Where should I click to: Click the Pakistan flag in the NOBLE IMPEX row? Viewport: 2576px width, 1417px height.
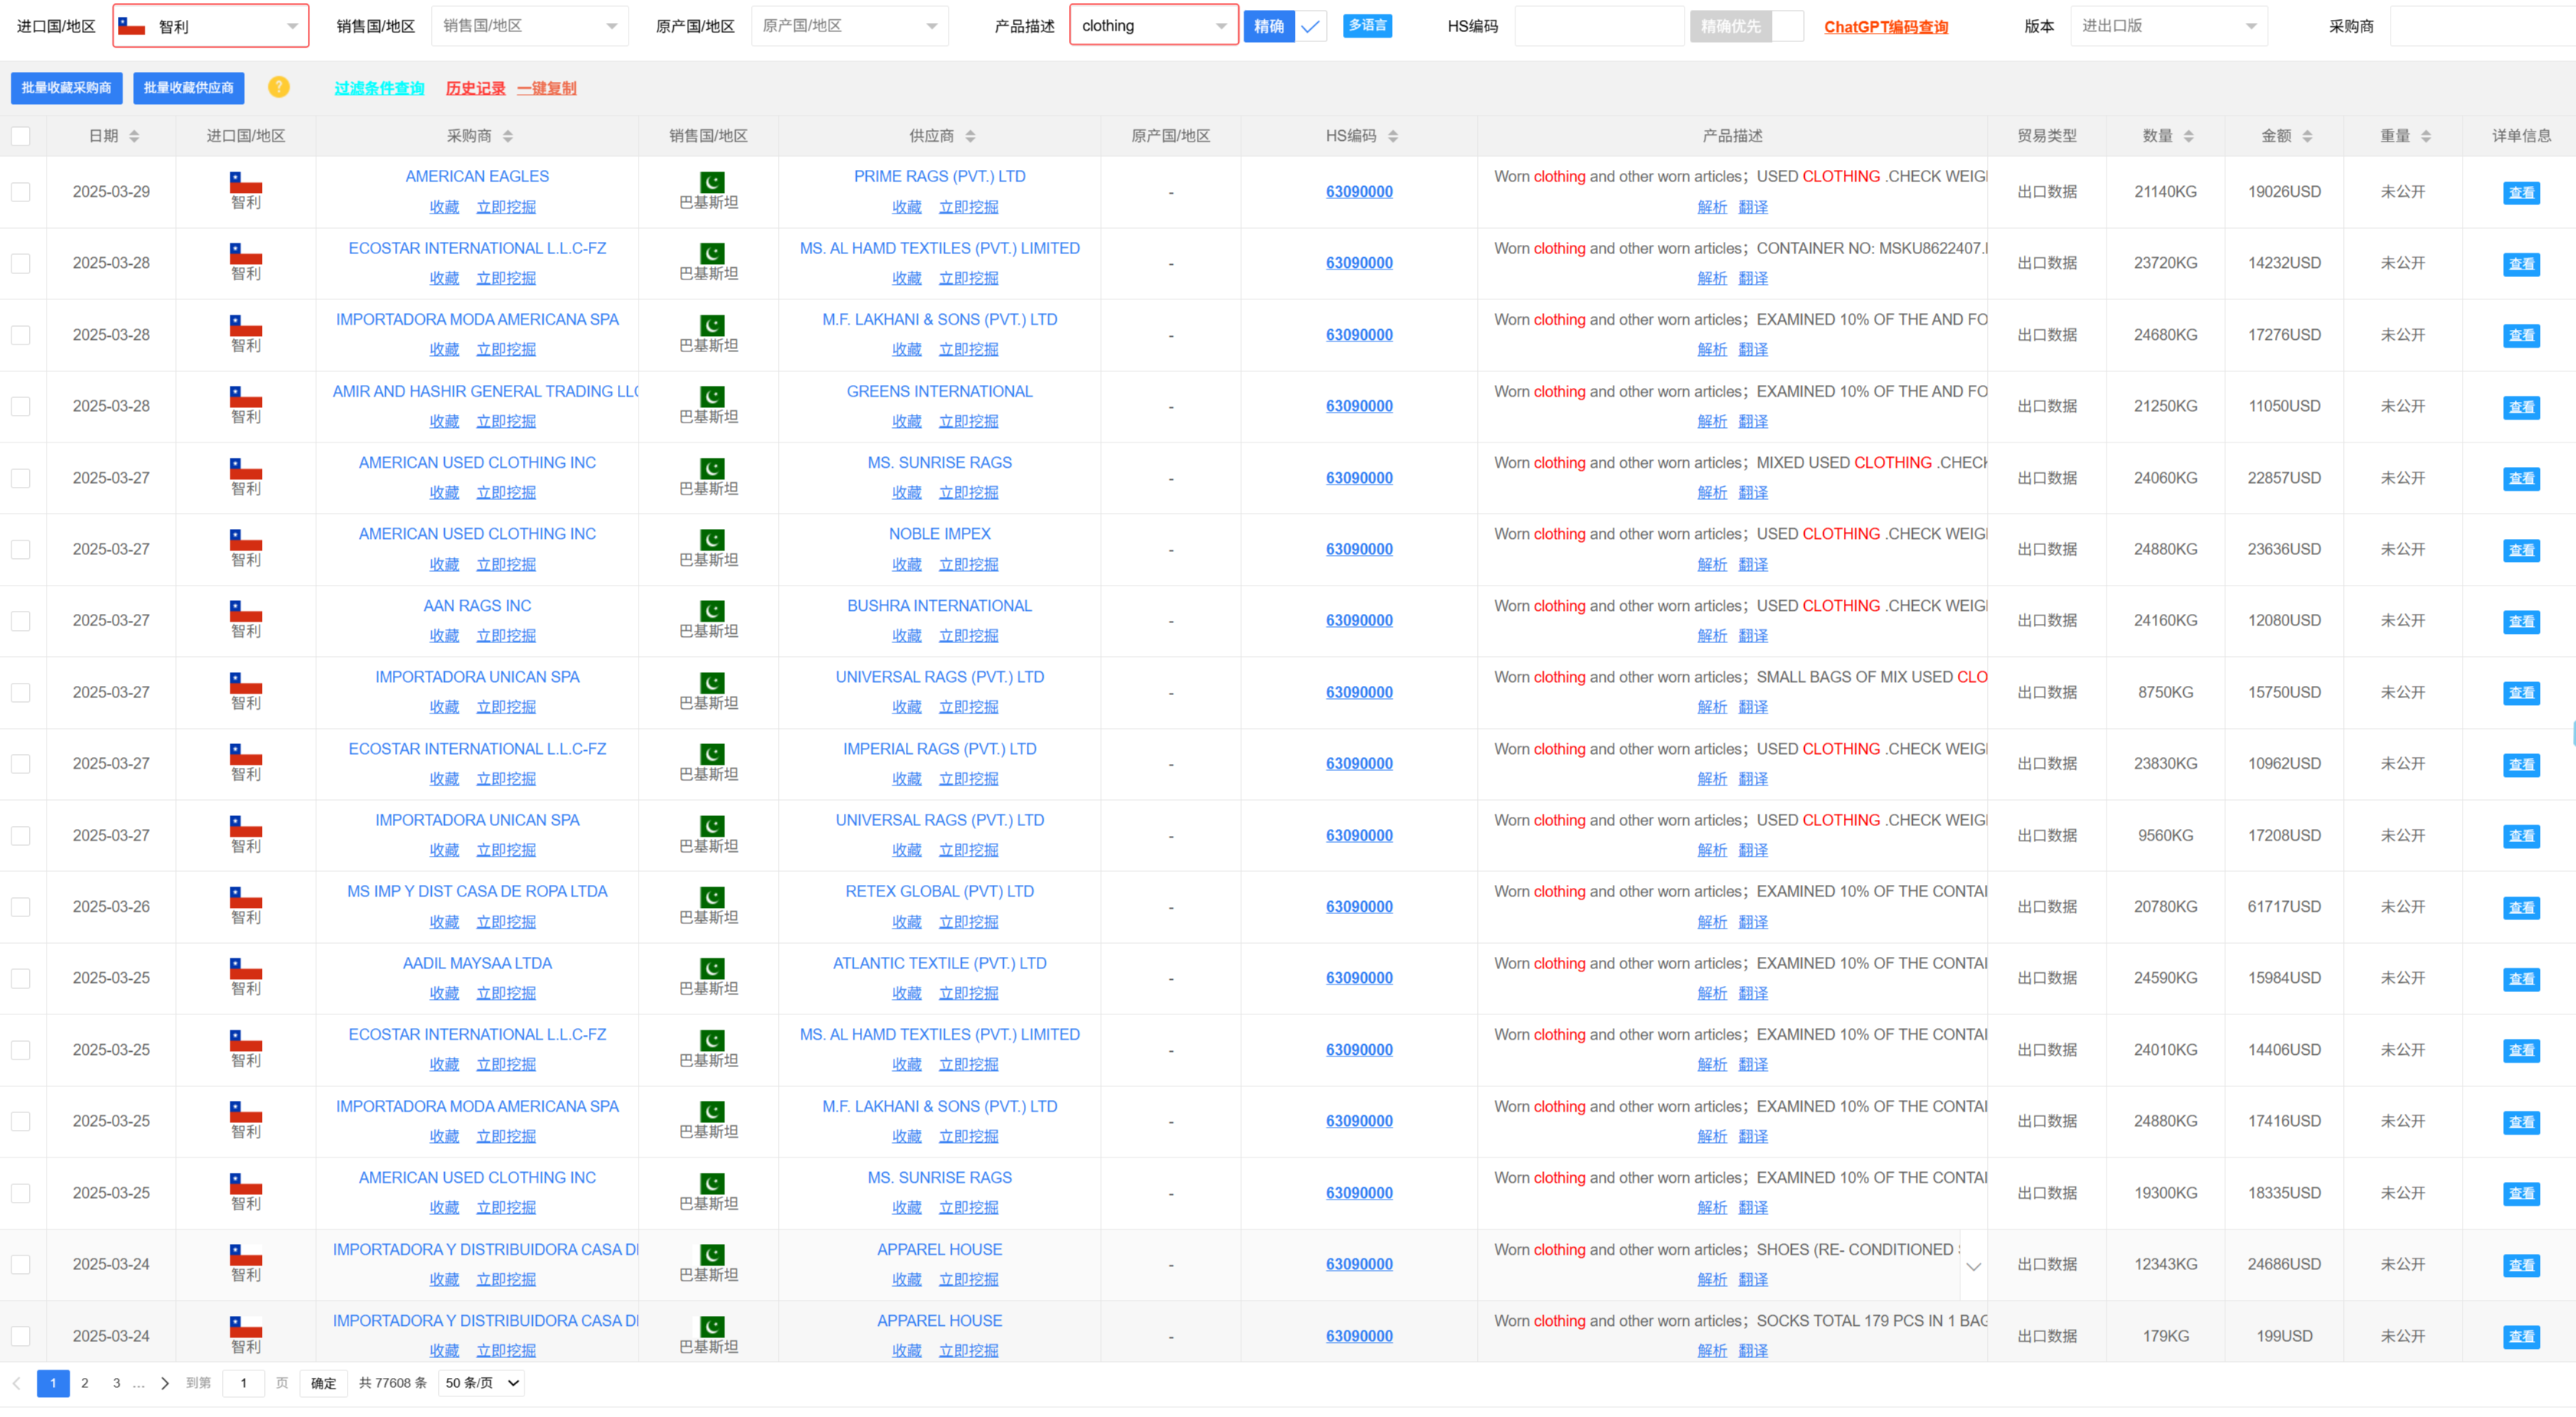[712, 540]
